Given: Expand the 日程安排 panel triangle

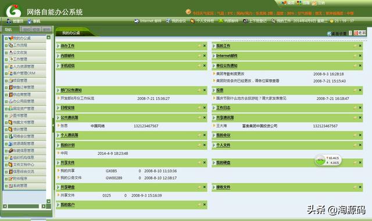Looking at the screenshot, I should 58,108.
